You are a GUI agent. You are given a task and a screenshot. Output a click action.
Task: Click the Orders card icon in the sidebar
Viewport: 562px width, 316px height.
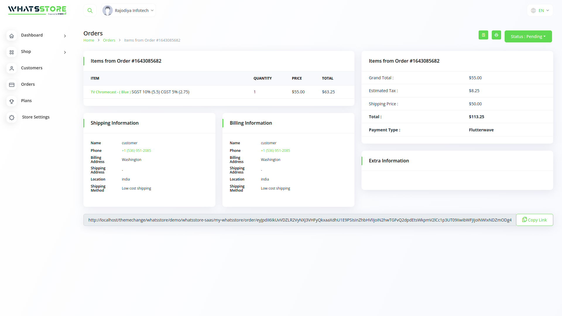12,85
